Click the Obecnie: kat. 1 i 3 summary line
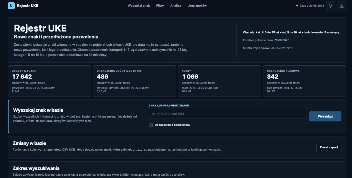Screen dimensions: 352x178 click(291, 32)
